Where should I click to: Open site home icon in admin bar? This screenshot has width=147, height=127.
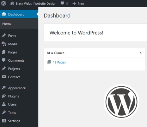(12, 3)
